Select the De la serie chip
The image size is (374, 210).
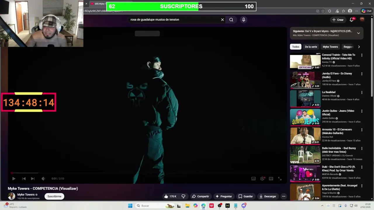click(311, 47)
